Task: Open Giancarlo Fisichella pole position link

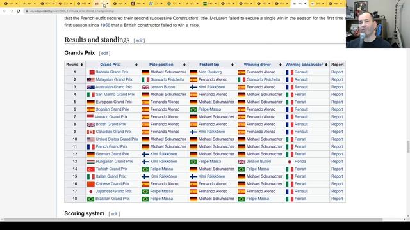Action: [167, 79]
